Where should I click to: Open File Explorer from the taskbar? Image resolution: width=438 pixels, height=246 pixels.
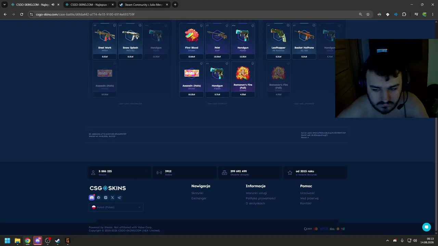(17, 241)
